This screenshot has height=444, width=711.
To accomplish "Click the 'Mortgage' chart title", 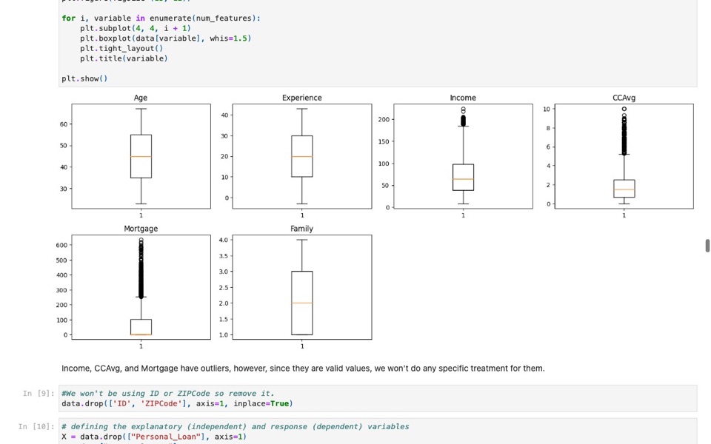I will (x=141, y=229).
